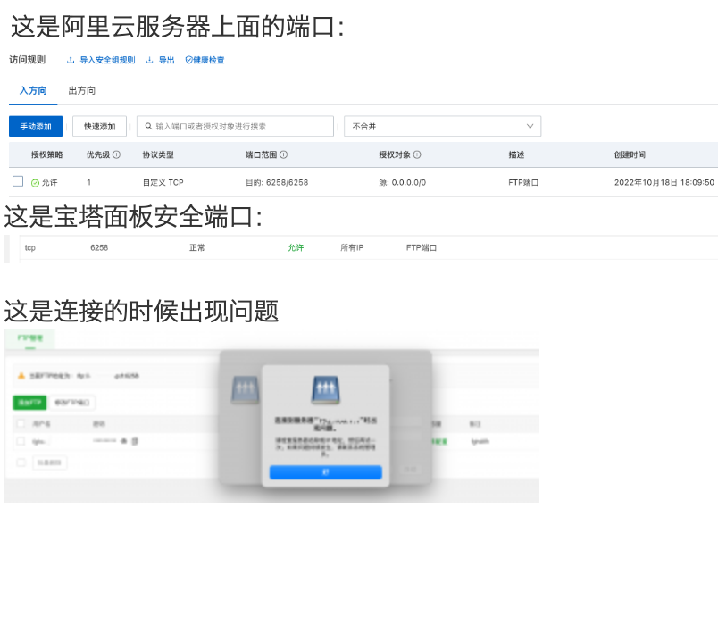Click the 自定义 TCP protocol cell
This screenshot has width=718, height=625.
point(163,183)
